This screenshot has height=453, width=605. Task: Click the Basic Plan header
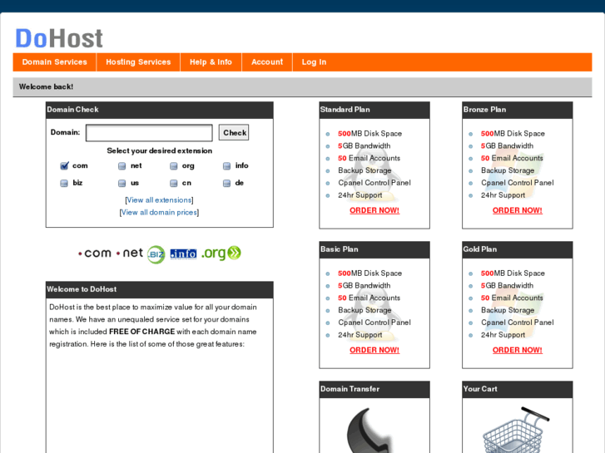click(374, 249)
